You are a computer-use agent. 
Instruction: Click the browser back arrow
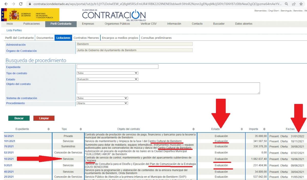tap(6, 4)
